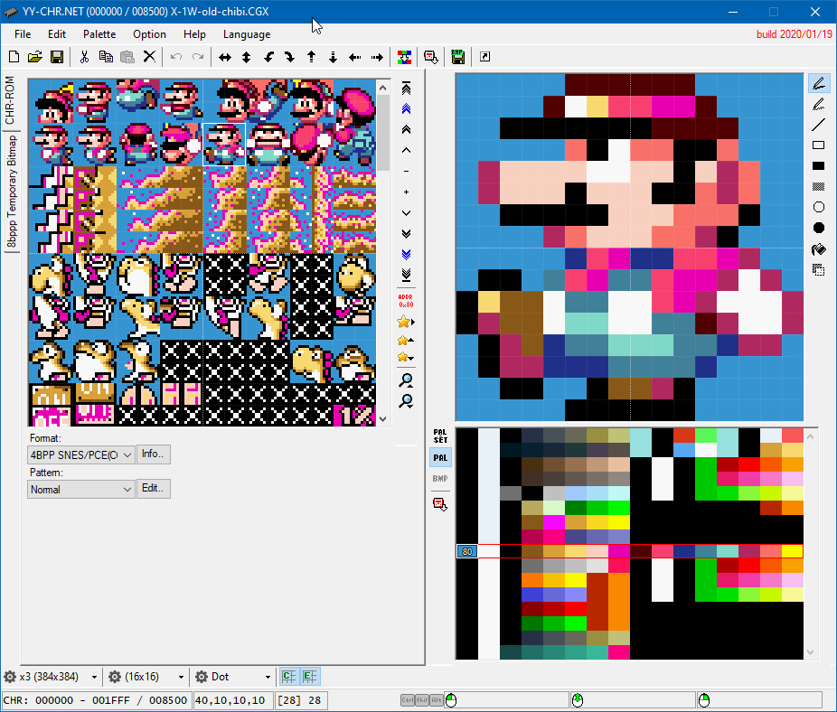Choose the hollow circle tool
This screenshot has width=837, height=712.
(819, 208)
